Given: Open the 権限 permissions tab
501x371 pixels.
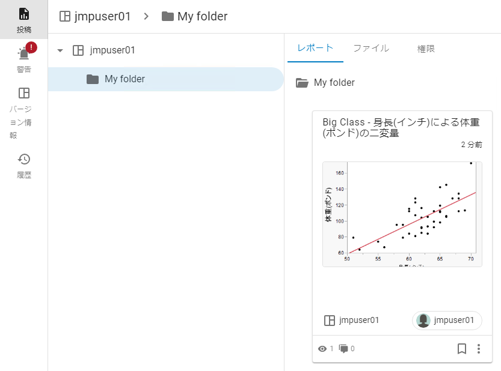Looking at the screenshot, I should pyautogui.click(x=426, y=49).
